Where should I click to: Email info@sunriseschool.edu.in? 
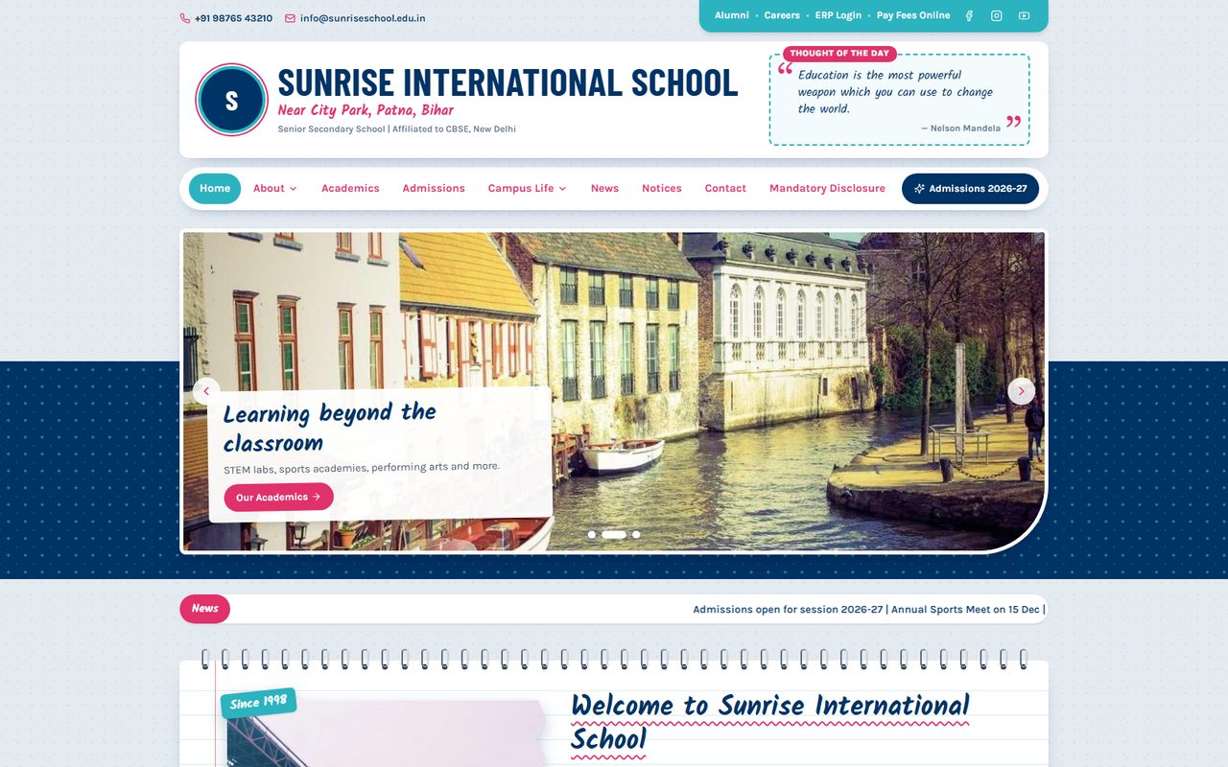tap(363, 18)
